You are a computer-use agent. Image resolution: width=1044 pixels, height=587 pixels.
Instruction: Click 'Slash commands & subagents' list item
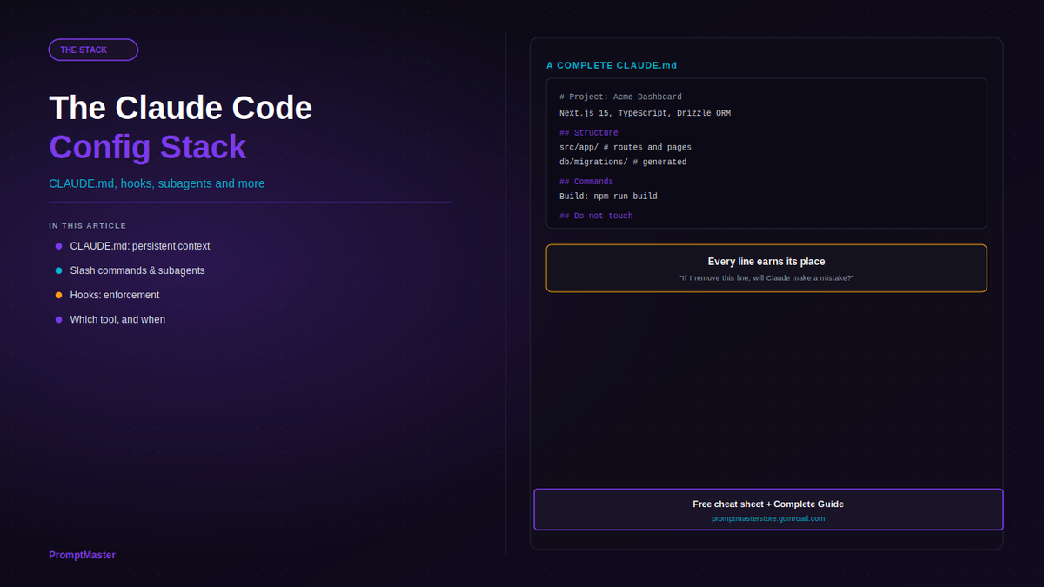click(137, 270)
